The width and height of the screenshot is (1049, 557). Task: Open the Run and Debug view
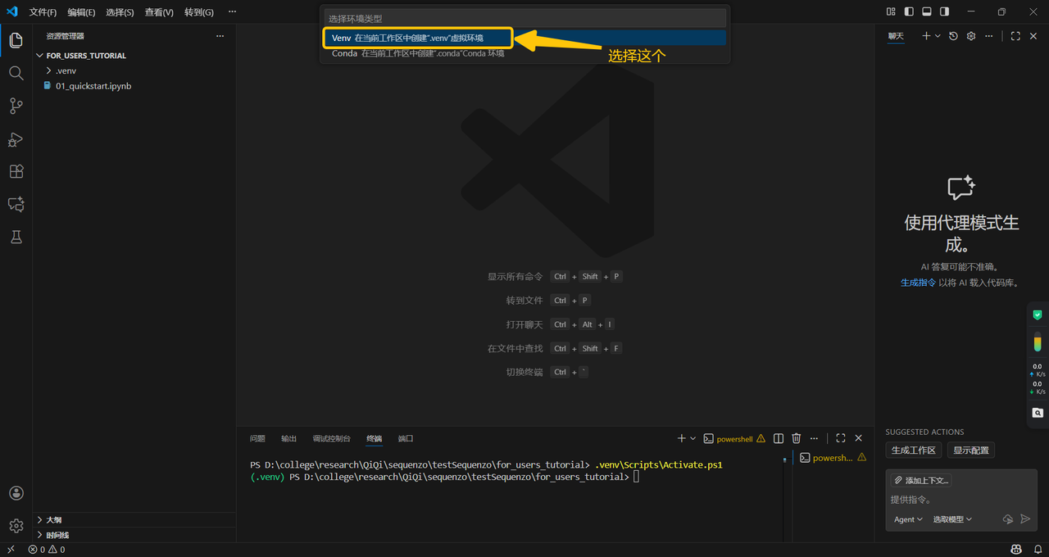[16, 139]
